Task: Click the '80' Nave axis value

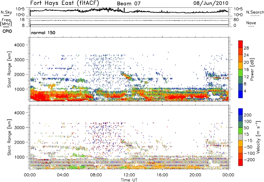Action: (x=236, y=20)
